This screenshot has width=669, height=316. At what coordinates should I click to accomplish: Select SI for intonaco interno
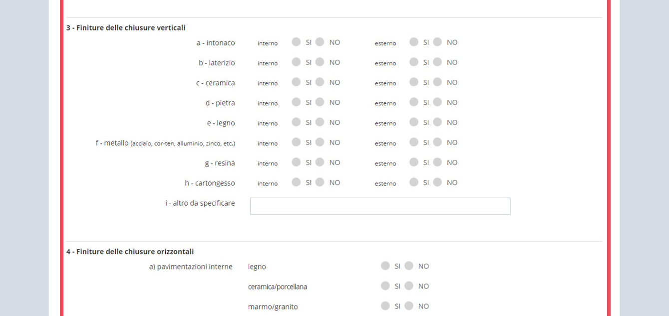[x=296, y=42]
